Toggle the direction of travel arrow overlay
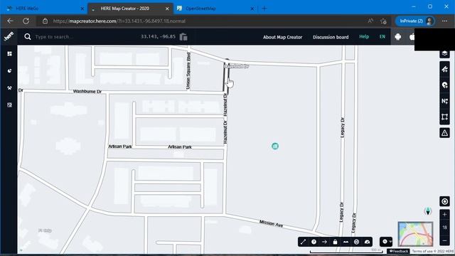 point(324,242)
